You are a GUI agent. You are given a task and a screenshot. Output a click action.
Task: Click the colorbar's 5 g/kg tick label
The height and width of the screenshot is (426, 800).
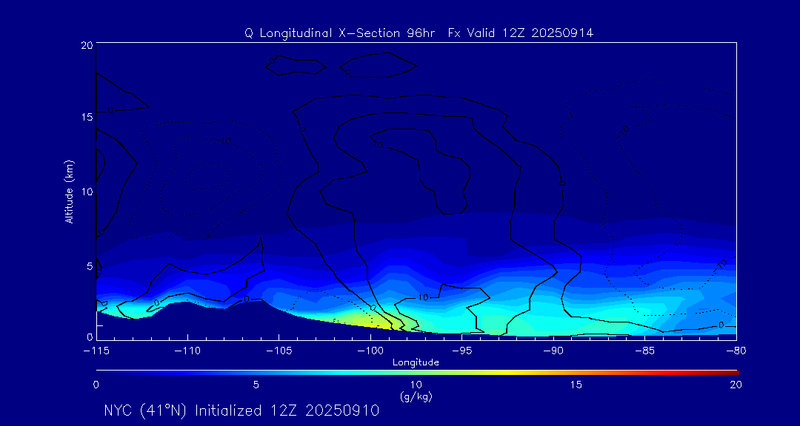[256, 385]
